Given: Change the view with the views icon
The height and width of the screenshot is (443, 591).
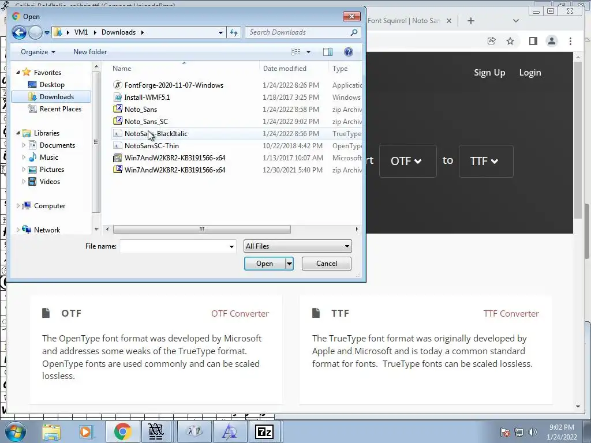Looking at the screenshot, I should 296,52.
